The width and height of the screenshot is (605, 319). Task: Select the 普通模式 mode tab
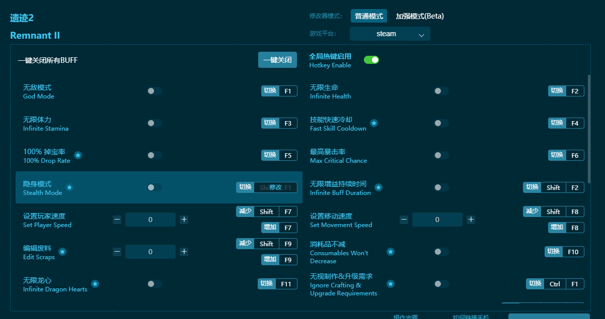tap(369, 16)
